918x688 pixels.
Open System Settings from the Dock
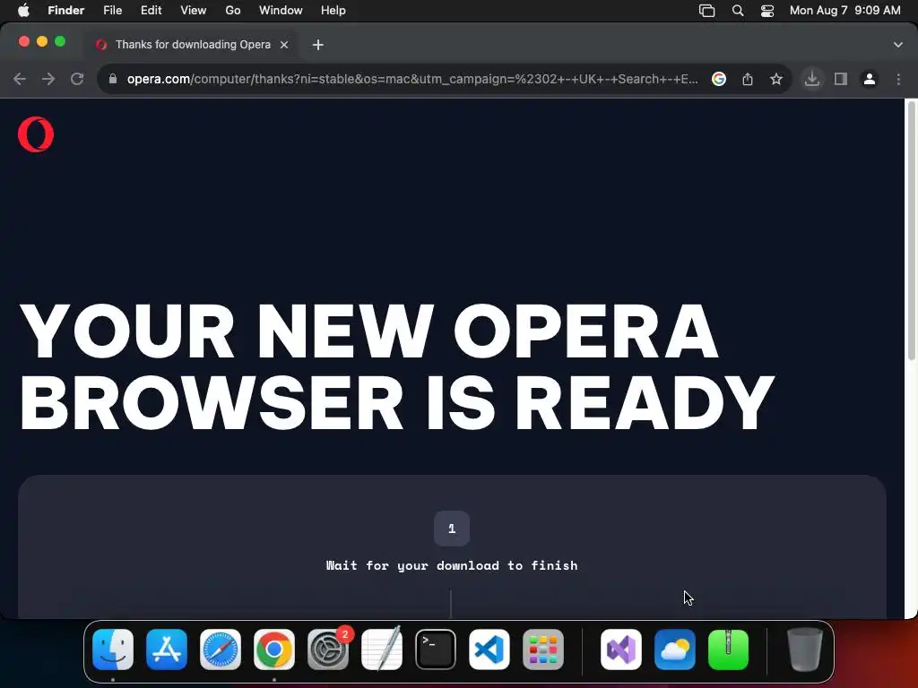click(328, 649)
